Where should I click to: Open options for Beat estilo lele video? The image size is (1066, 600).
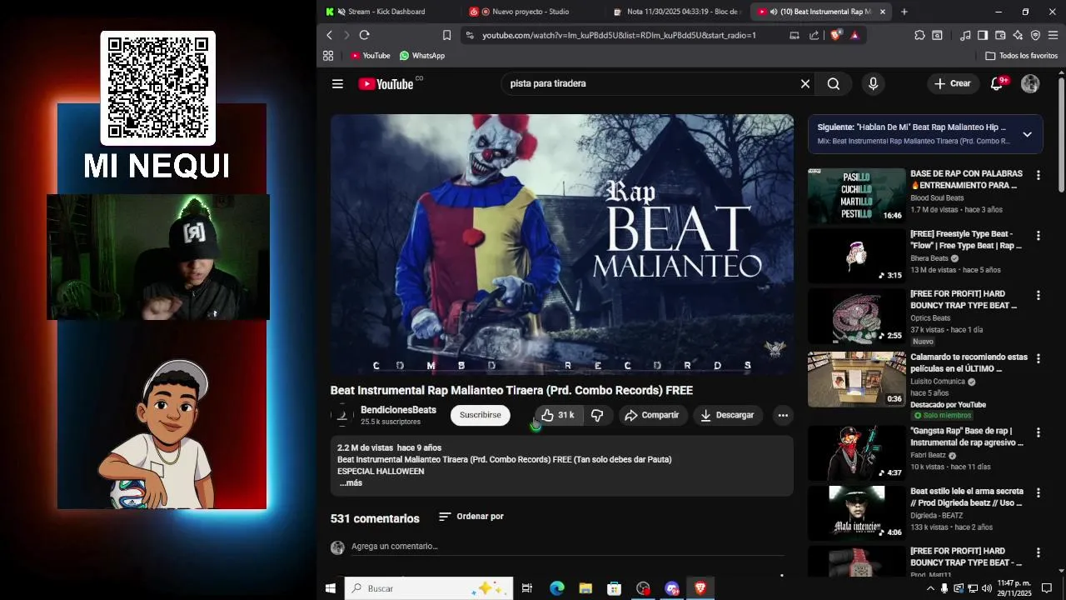tap(1038, 492)
